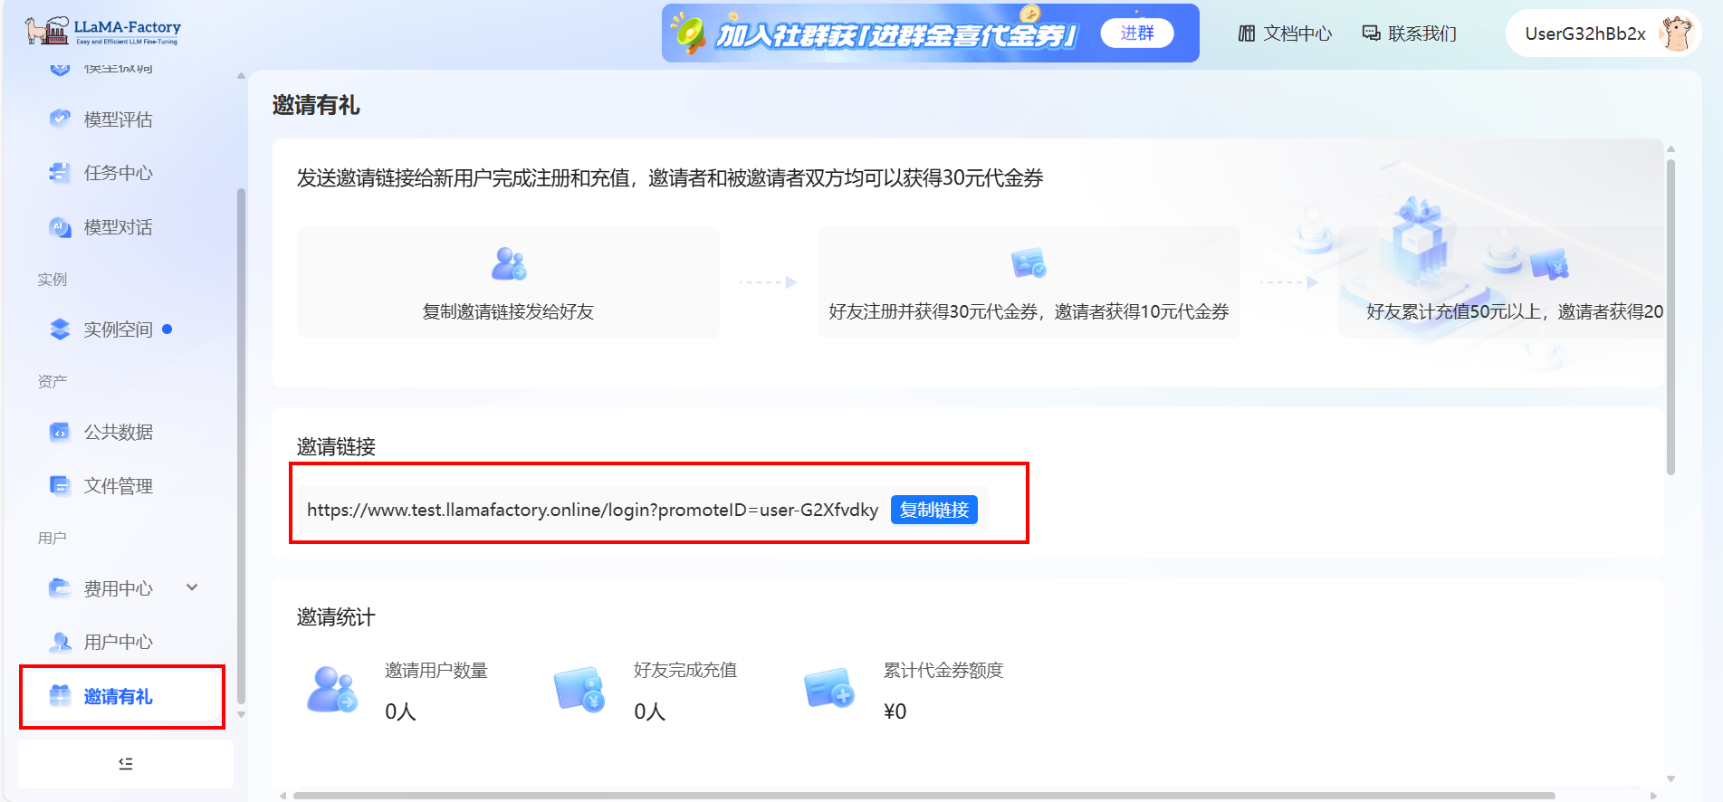Screen dimensions: 1723x802
Task: Open the UserG32hBb2x account menu
Action: 1584,33
